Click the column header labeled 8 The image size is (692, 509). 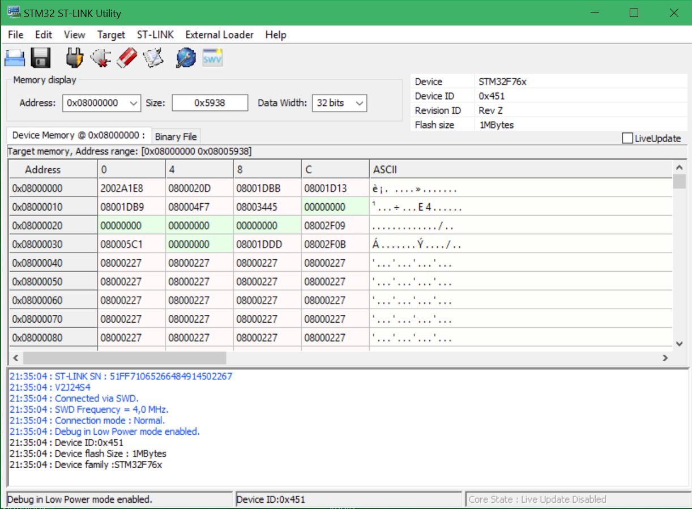click(267, 169)
